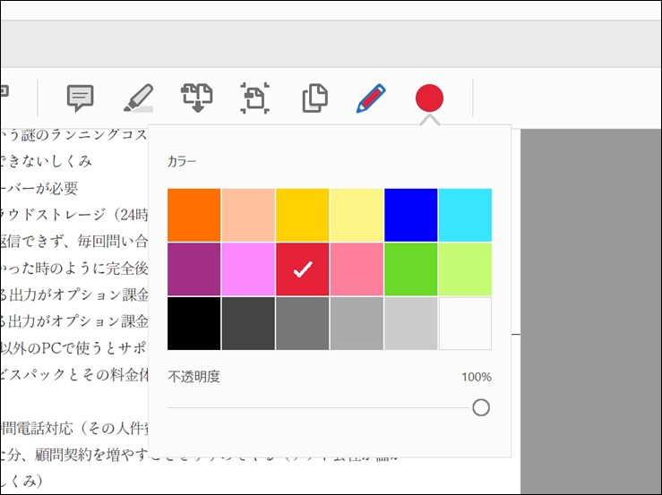Select the light lime green swatch
Screen dimensions: 662x495
(x=465, y=269)
